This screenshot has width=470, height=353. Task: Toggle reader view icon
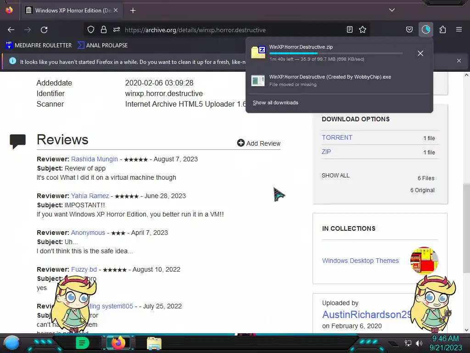[349, 29]
